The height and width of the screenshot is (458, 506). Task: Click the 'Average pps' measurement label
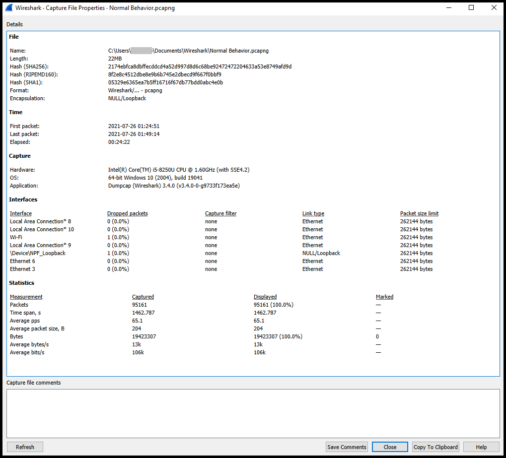tap(25, 321)
